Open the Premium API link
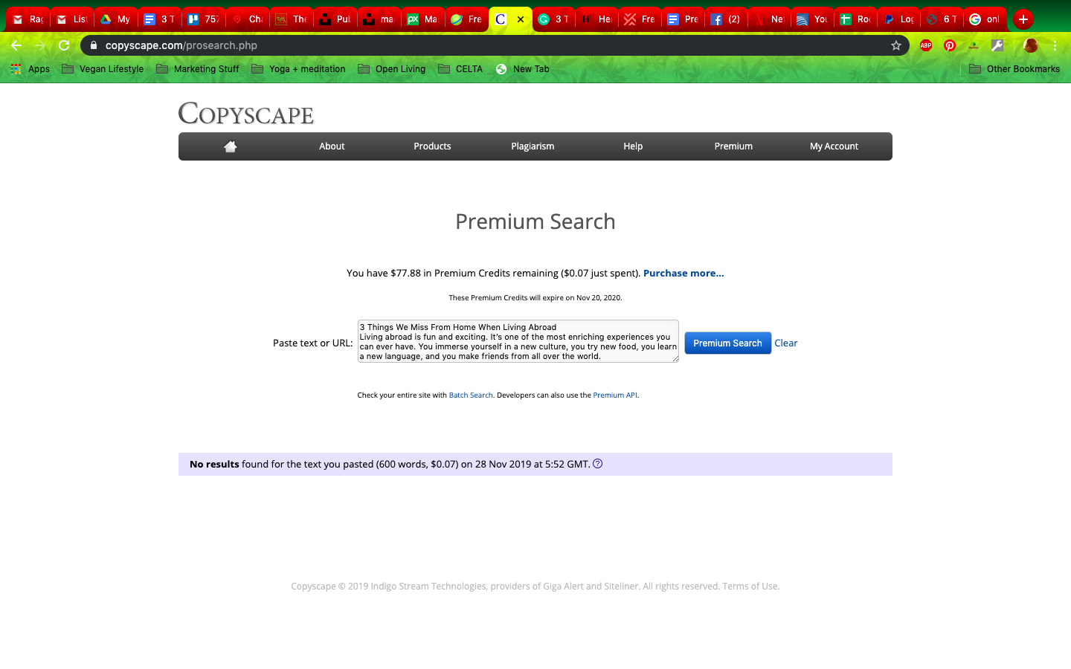The image size is (1071, 669). (x=615, y=395)
